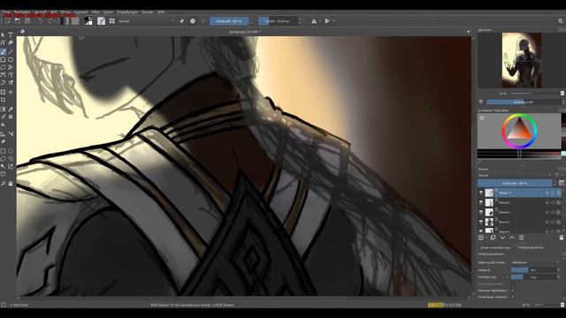
Task: Open the Bearbeiten menu
Action: tap(22, 12)
